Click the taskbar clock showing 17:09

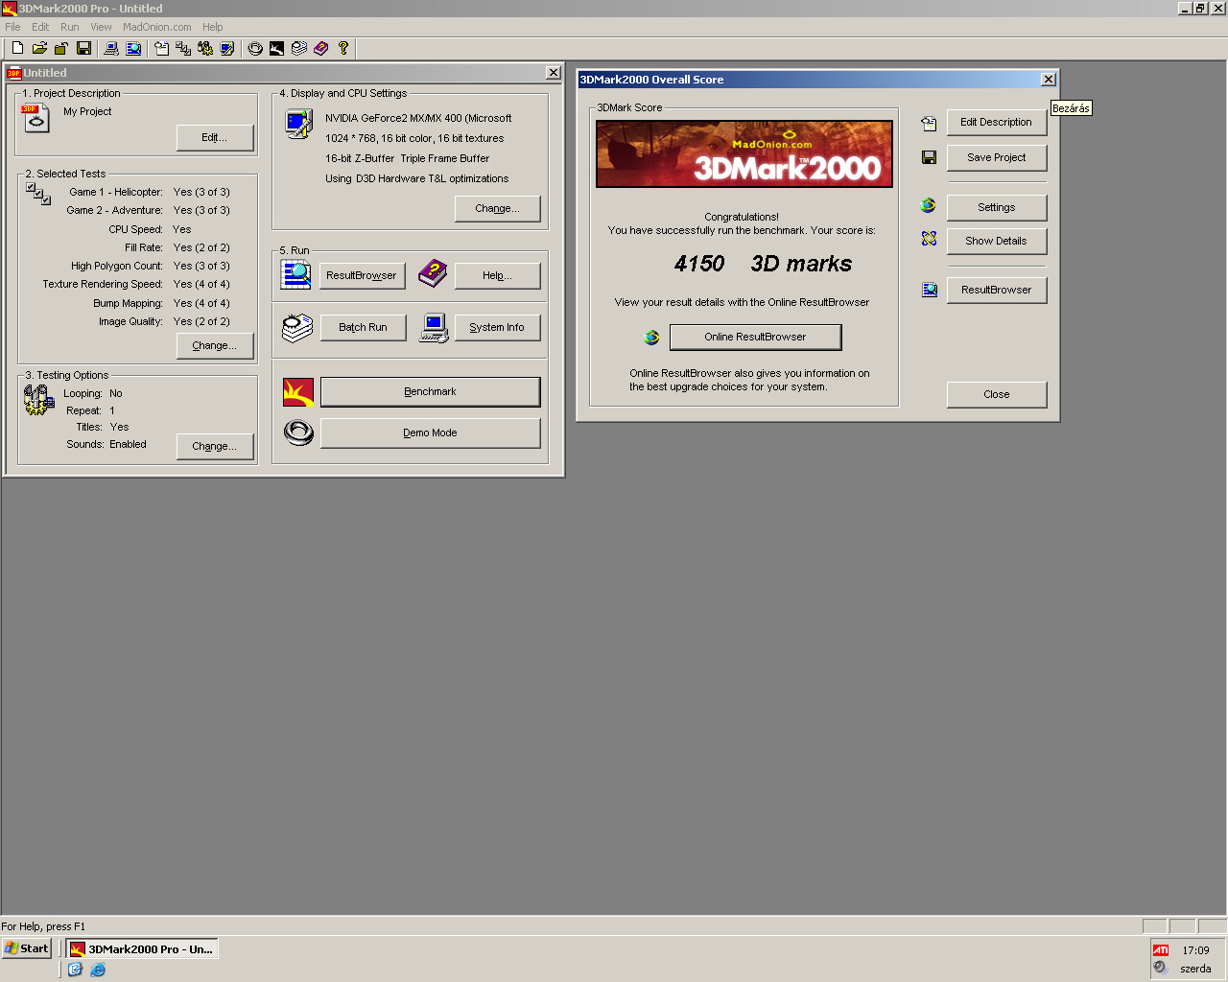tap(1195, 950)
